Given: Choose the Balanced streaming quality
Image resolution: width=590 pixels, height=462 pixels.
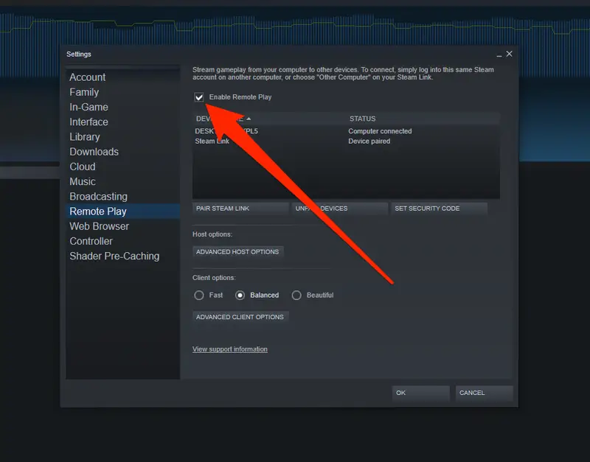Looking at the screenshot, I should tap(240, 295).
